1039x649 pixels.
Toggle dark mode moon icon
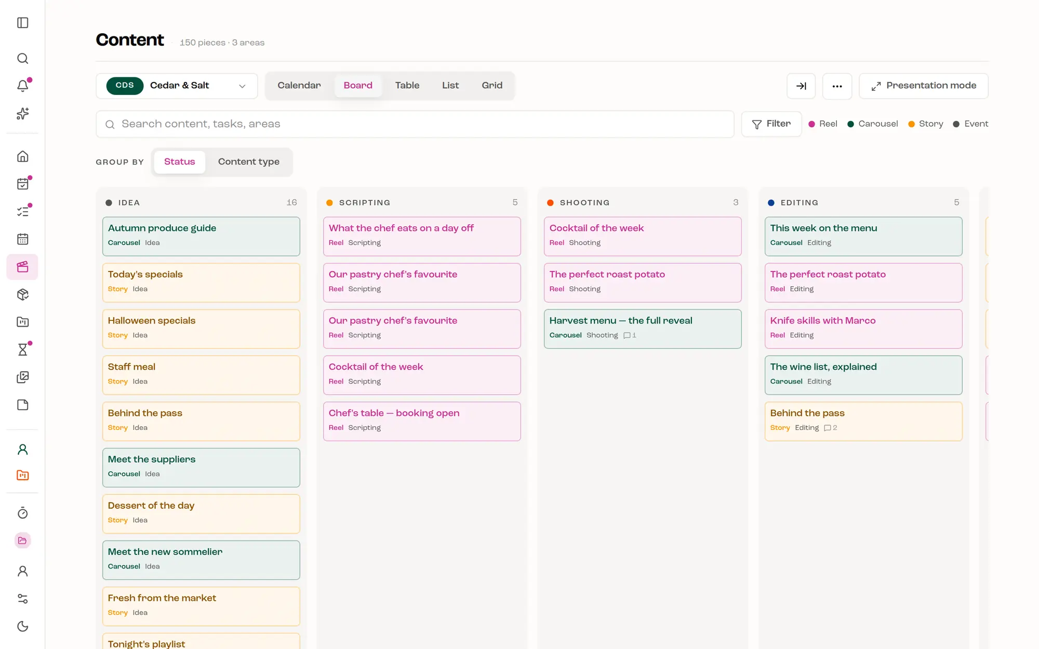coord(22,626)
